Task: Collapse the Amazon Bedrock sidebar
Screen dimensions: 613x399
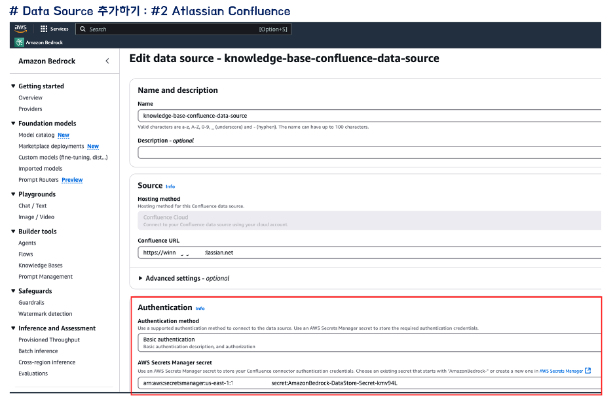Action: 107,61
